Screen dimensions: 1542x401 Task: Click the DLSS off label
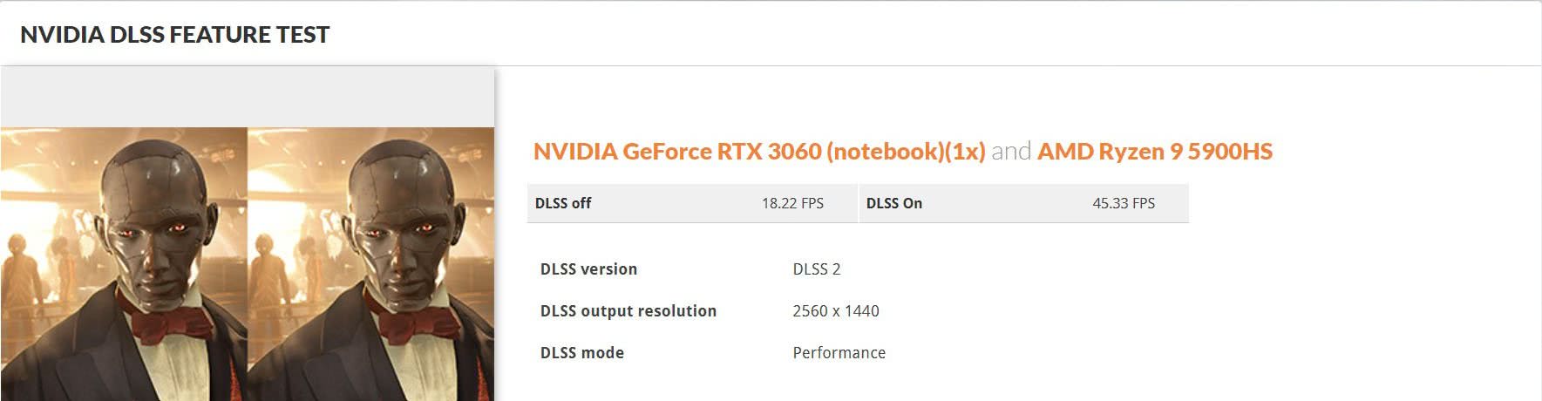click(563, 203)
